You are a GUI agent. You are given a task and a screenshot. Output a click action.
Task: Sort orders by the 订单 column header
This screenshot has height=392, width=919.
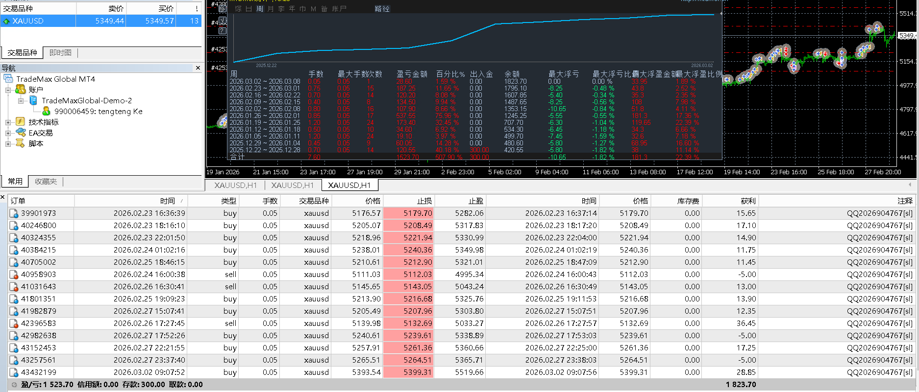point(41,201)
